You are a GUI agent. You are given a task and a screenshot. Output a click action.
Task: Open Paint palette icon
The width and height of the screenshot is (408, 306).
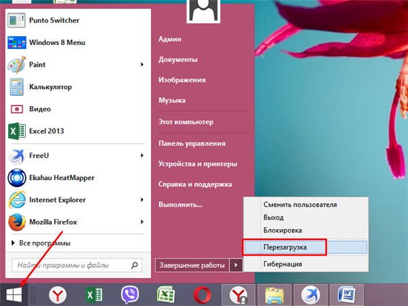16,65
